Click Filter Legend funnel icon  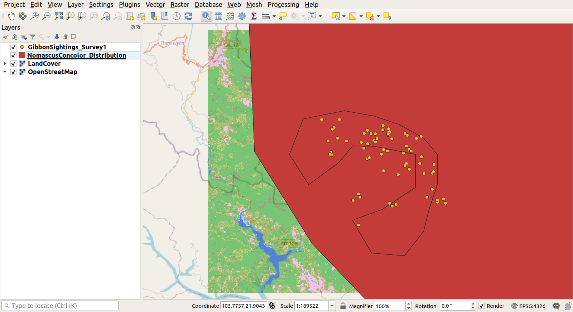click(33, 37)
